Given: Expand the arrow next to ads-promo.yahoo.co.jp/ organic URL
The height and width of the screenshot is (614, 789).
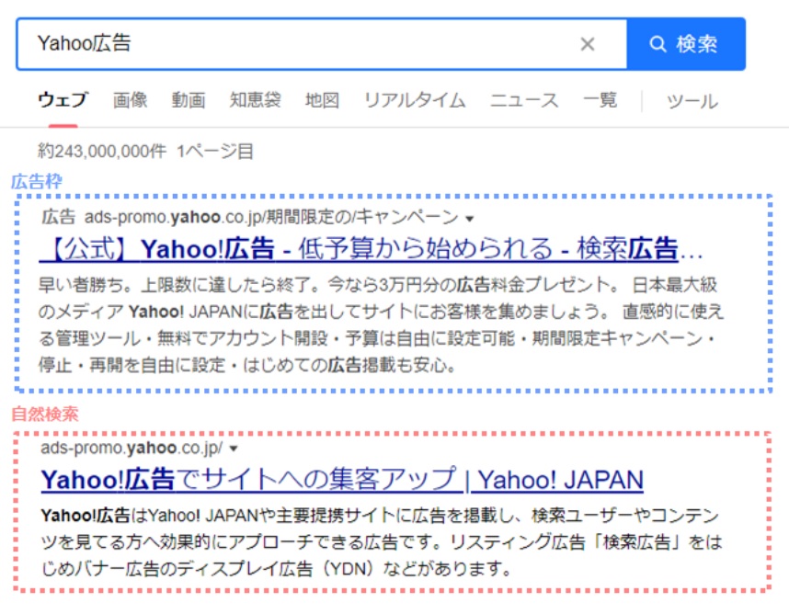Looking at the screenshot, I should coord(233,449).
